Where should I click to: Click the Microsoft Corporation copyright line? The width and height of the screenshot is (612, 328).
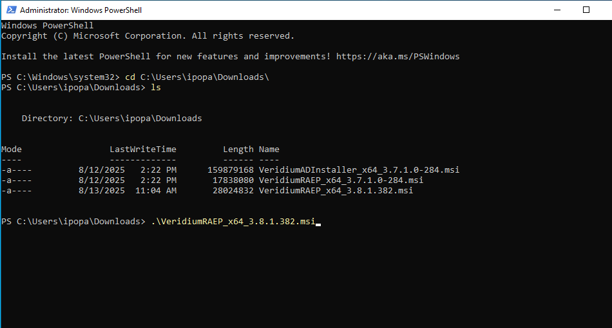pos(148,36)
